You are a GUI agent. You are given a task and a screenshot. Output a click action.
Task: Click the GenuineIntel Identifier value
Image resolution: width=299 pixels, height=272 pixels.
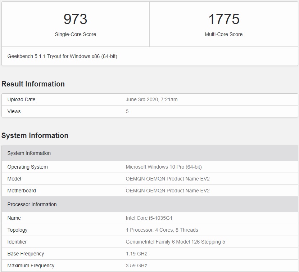175,242
